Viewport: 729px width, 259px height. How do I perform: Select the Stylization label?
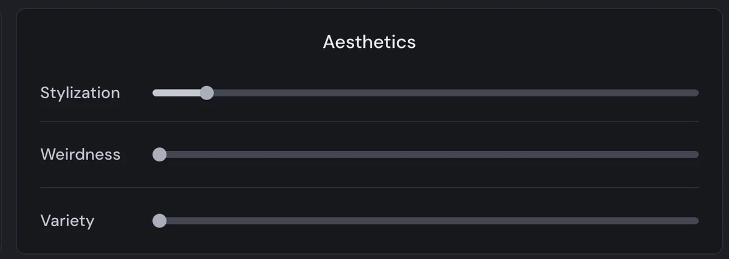click(x=80, y=93)
